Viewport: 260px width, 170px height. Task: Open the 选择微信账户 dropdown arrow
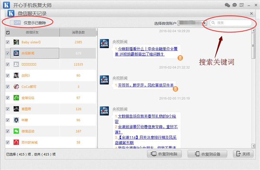click(x=205, y=23)
